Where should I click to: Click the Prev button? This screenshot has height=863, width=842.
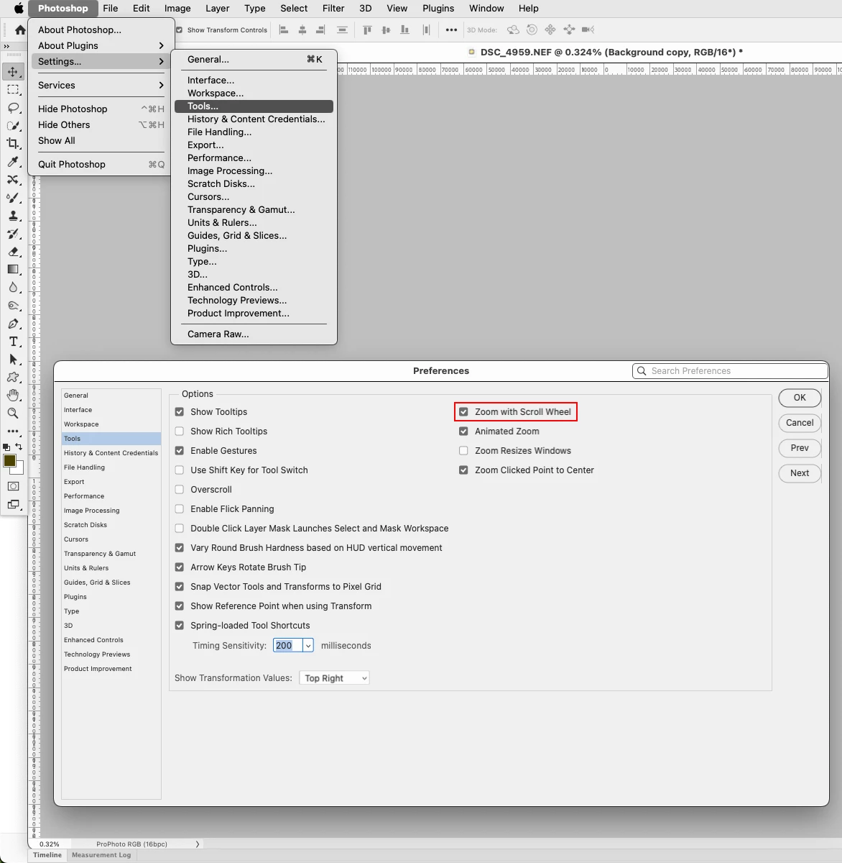click(x=800, y=448)
